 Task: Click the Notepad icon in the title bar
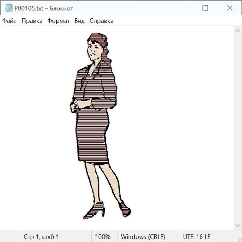pyautogui.click(x=8, y=8)
